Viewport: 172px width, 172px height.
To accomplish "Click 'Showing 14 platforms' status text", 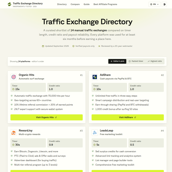I will coord(20,61).
